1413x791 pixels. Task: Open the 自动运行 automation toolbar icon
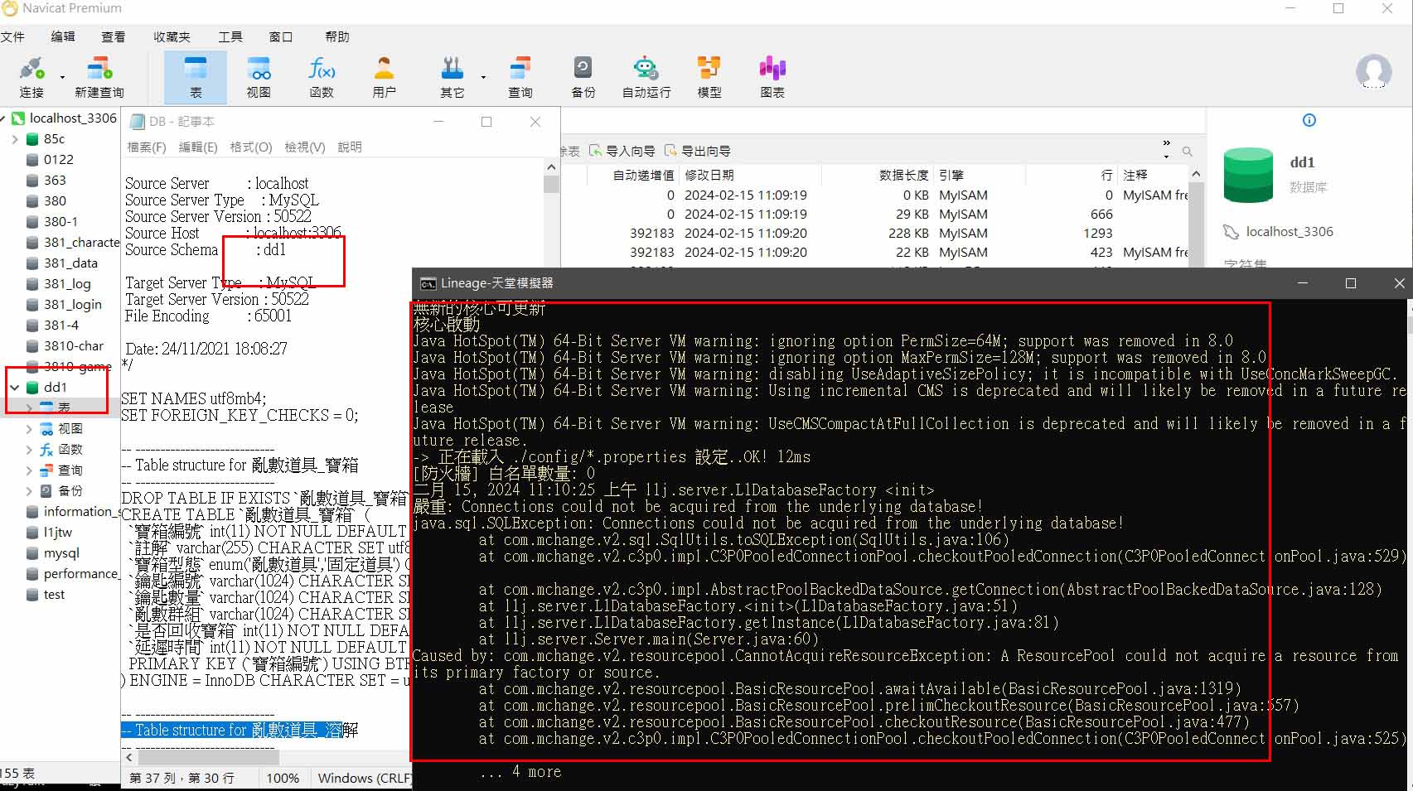coord(646,76)
